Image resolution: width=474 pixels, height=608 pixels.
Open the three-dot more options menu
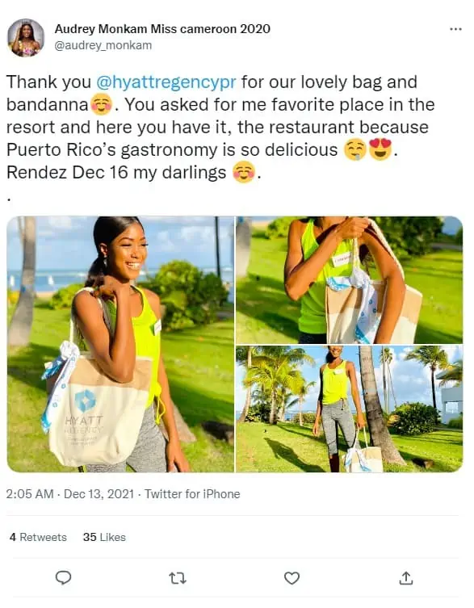[455, 29]
